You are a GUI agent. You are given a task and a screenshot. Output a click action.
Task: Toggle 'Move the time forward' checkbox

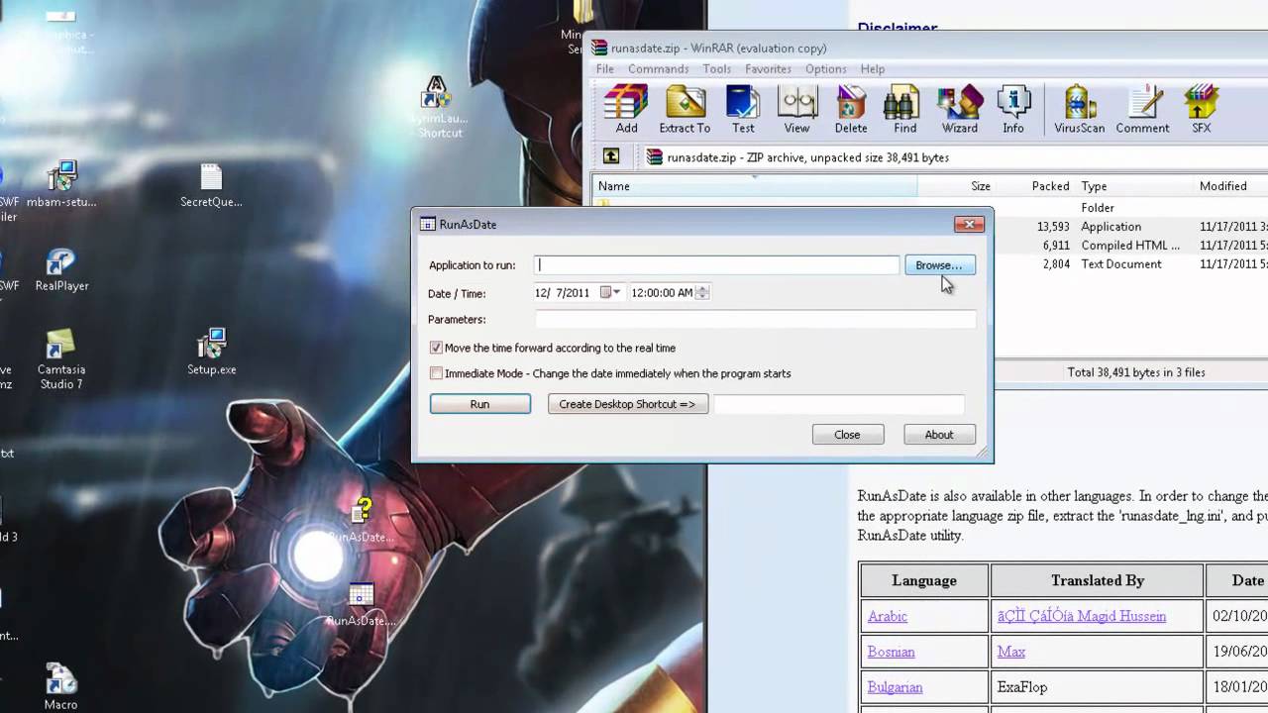(x=436, y=348)
